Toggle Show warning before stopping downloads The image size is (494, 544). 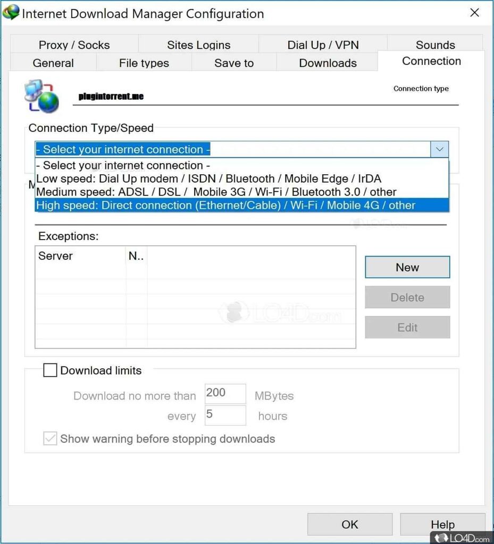pyautogui.click(x=50, y=438)
